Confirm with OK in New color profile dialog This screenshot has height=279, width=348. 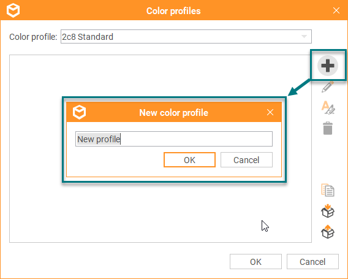(x=189, y=159)
